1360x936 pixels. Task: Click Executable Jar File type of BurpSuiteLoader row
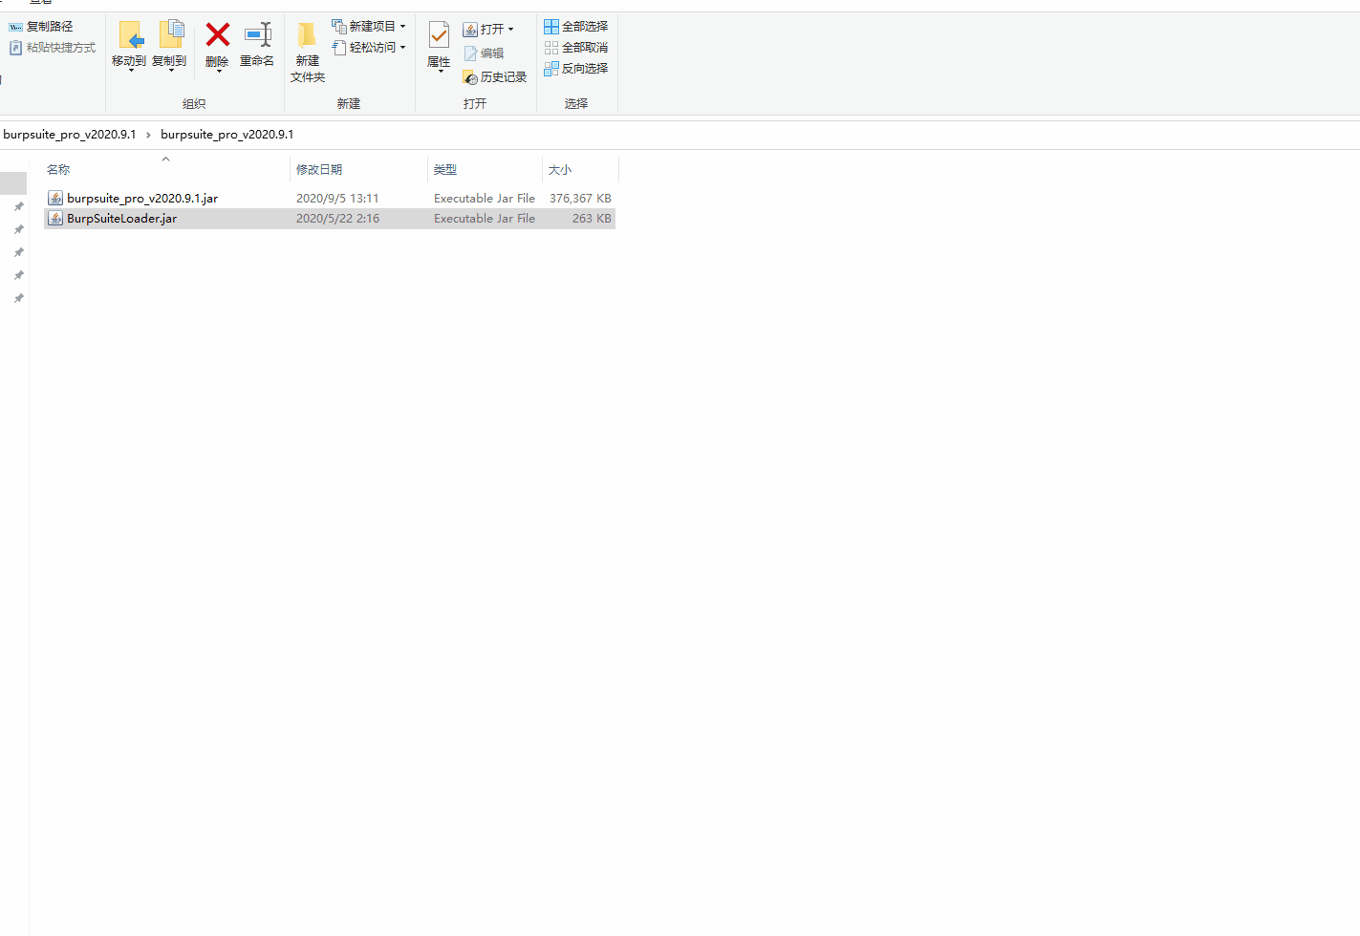[x=485, y=219]
